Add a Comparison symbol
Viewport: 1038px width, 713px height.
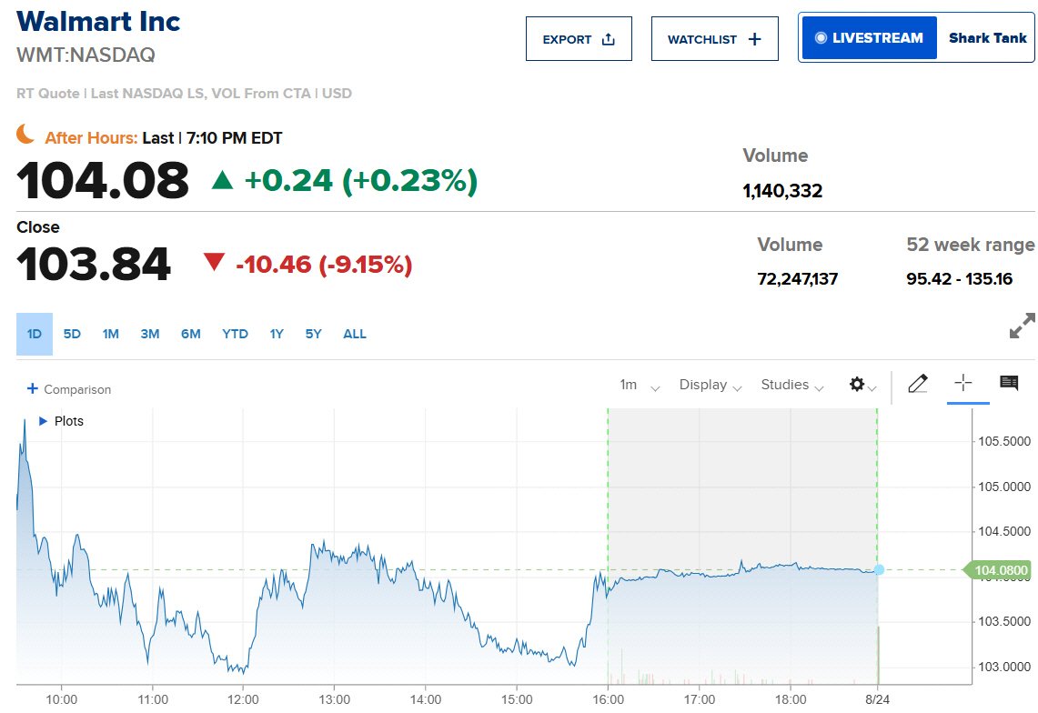[x=69, y=389]
